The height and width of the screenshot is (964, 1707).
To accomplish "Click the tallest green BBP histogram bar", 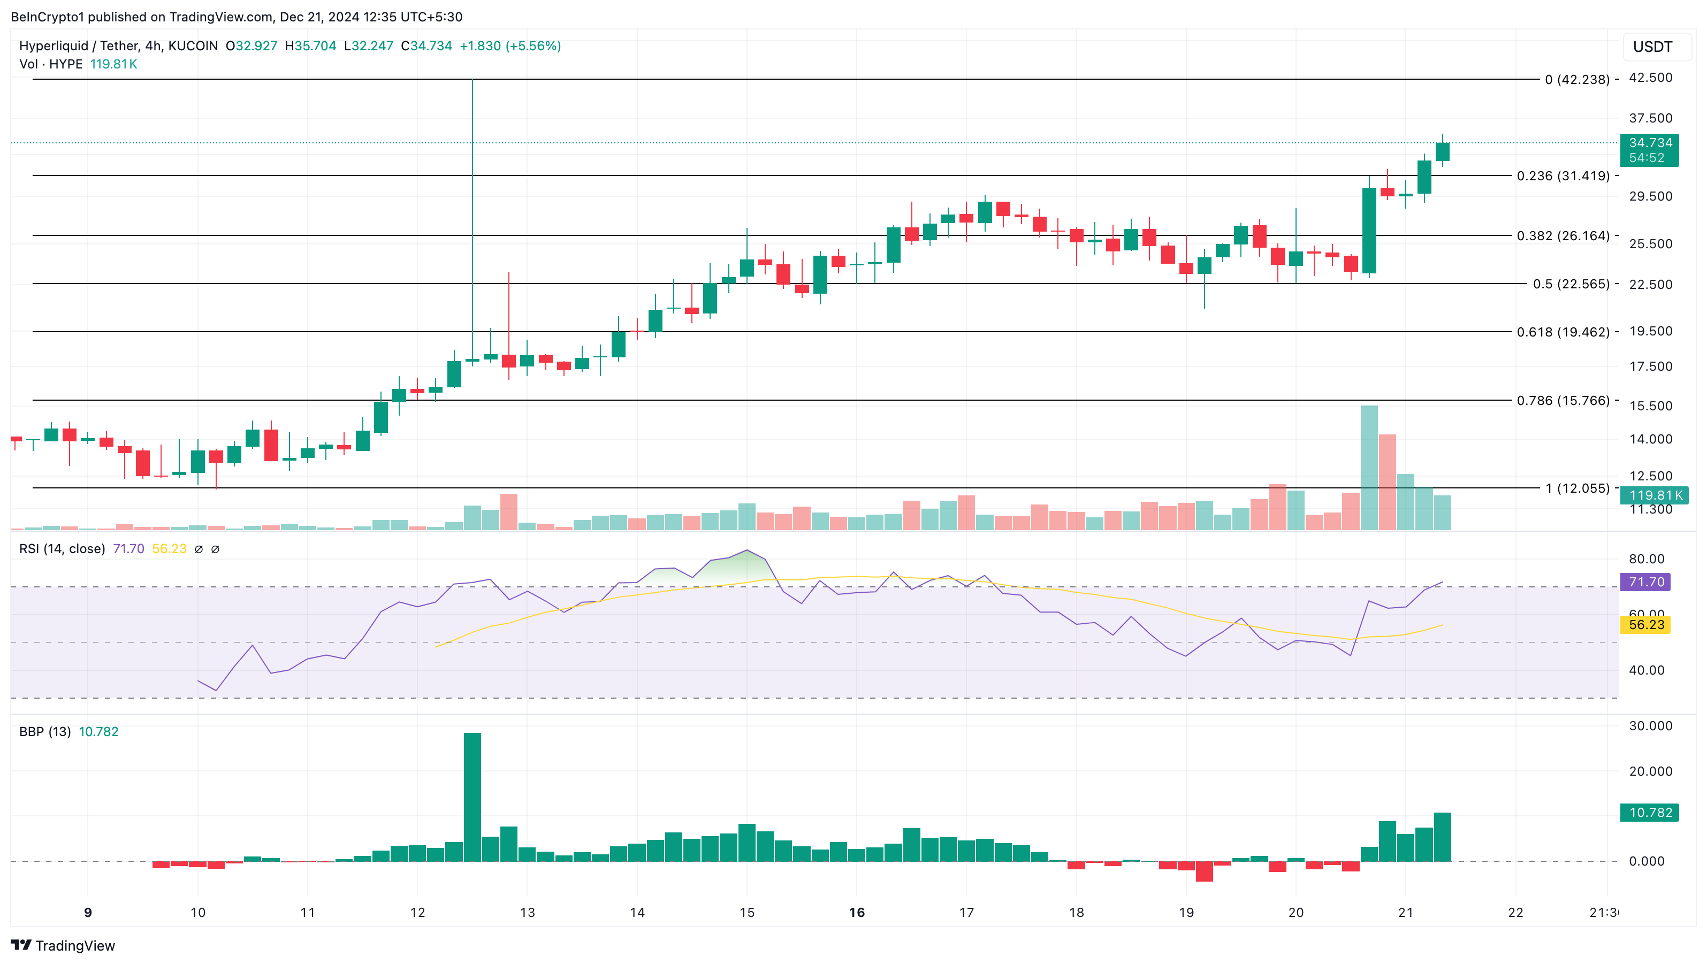I will point(473,797).
